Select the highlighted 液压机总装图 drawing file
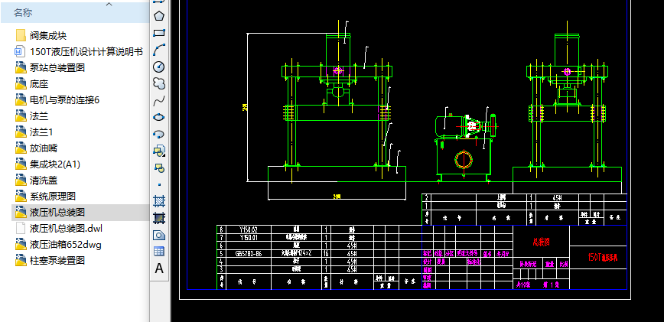 (50, 213)
